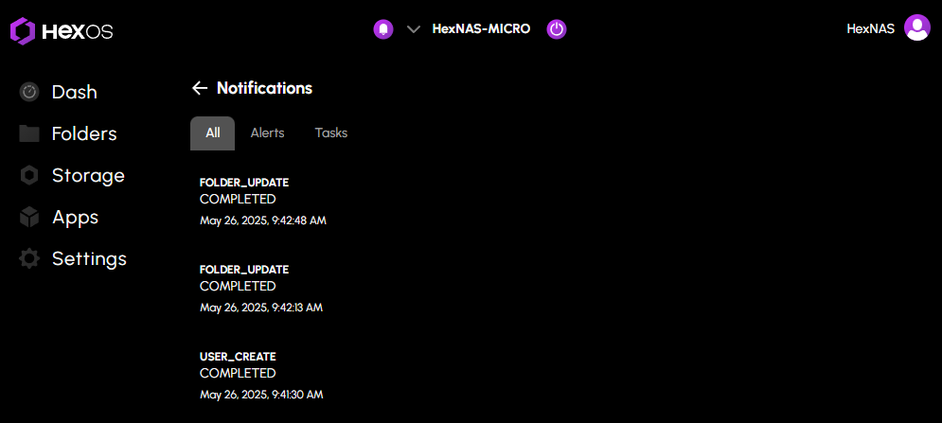This screenshot has height=423, width=942.
Task: Click the Settings gear icon
Action: click(29, 258)
